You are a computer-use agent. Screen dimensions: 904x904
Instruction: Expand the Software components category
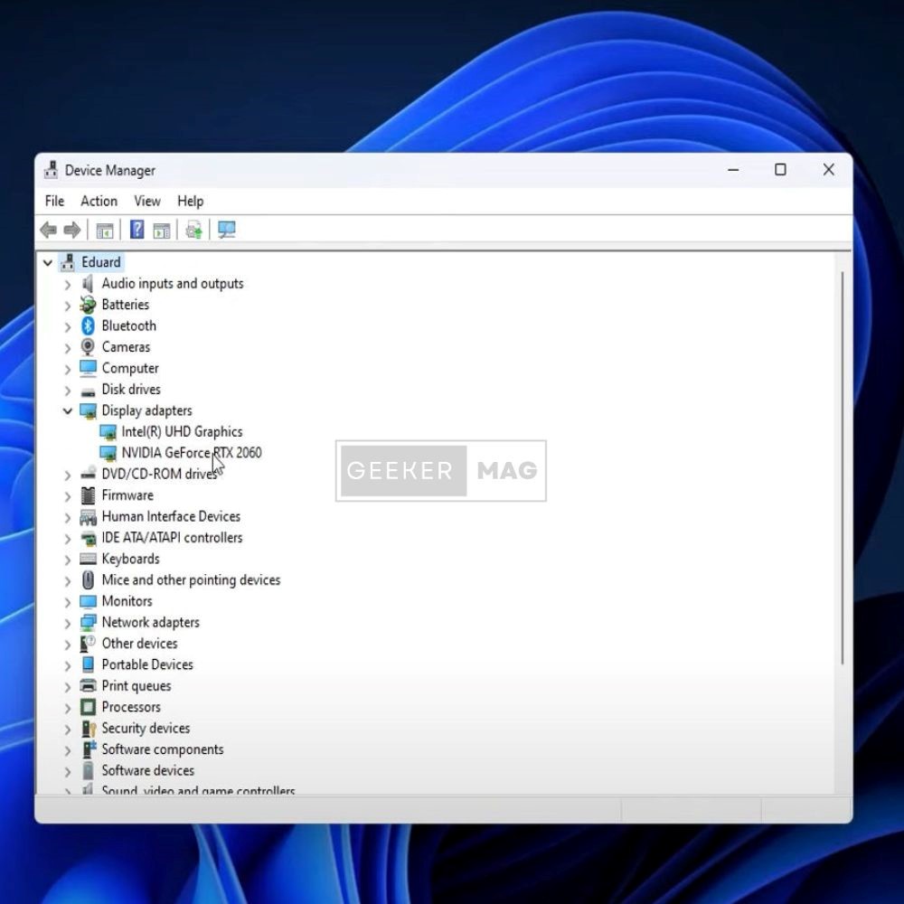(x=68, y=750)
